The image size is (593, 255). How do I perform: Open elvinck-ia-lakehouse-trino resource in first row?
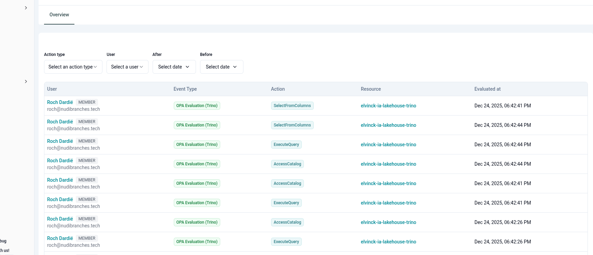click(388, 106)
